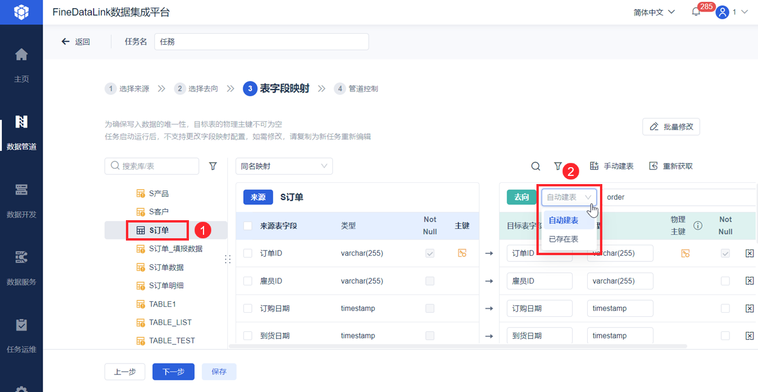Screen dimensions: 758x392
Task: Edit target type field for 雇员ID
Action: point(620,281)
